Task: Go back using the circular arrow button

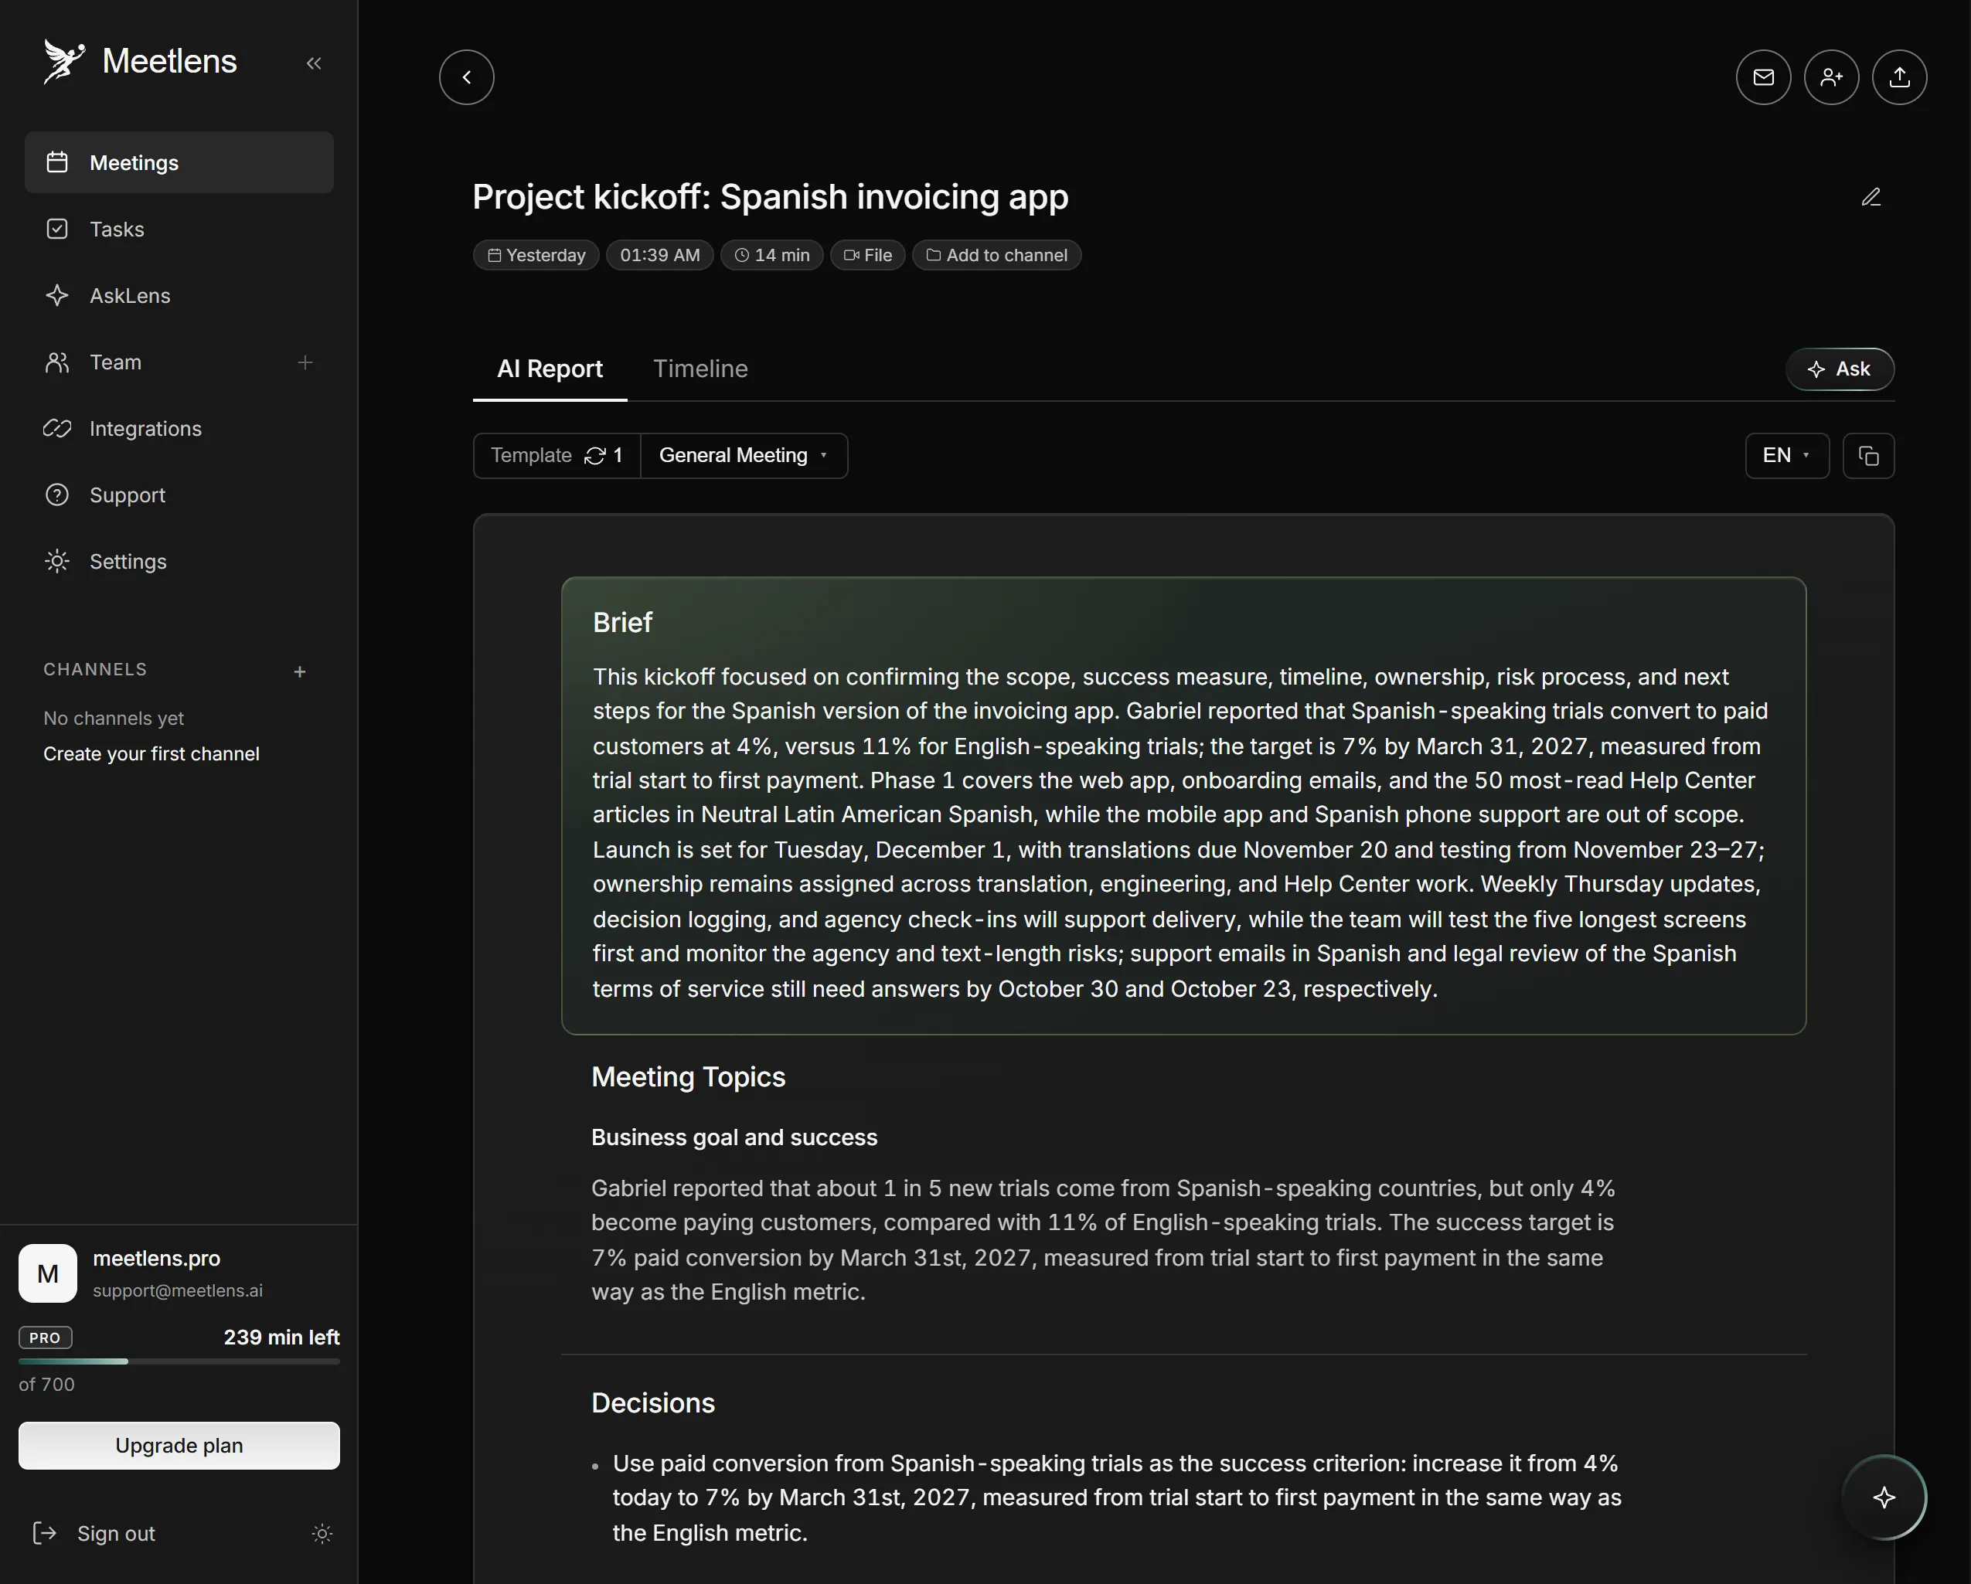Action: pos(466,76)
